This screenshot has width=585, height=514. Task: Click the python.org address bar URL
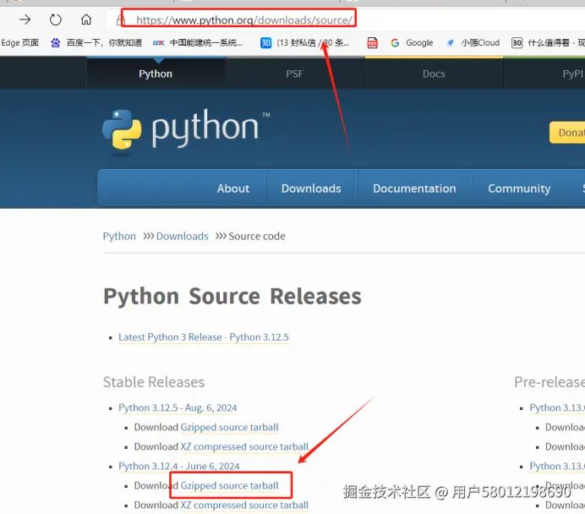click(244, 19)
